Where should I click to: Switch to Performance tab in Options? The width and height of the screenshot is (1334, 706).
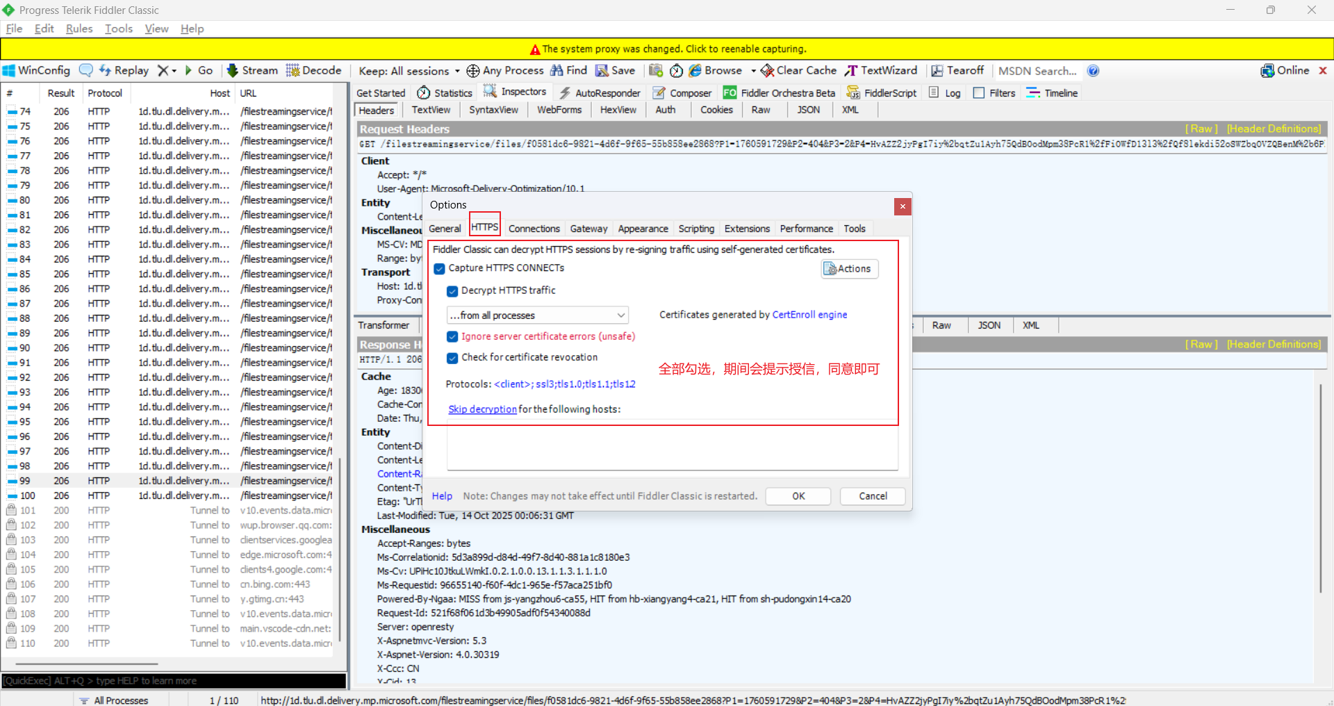[806, 229]
